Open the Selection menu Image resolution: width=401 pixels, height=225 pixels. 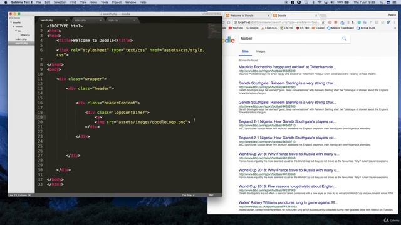(60, 2)
